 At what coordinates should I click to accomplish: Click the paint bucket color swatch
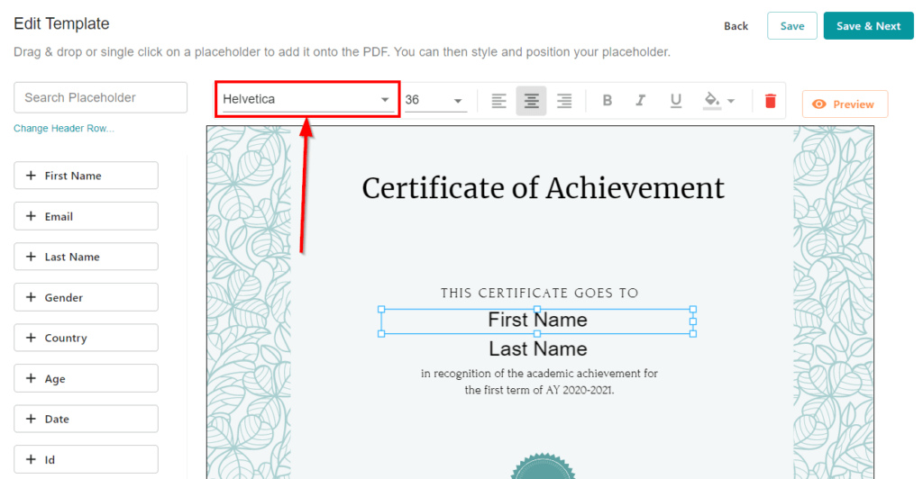click(x=712, y=100)
